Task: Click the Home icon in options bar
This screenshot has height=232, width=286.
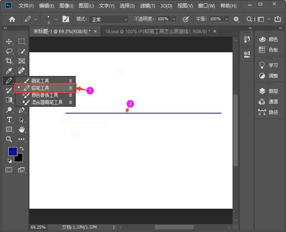Action: pos(12,19)
